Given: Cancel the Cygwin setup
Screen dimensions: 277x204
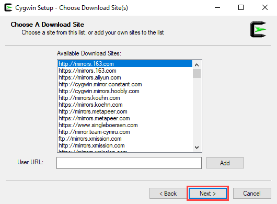Looking at the screenshot, I should (252, 194).
